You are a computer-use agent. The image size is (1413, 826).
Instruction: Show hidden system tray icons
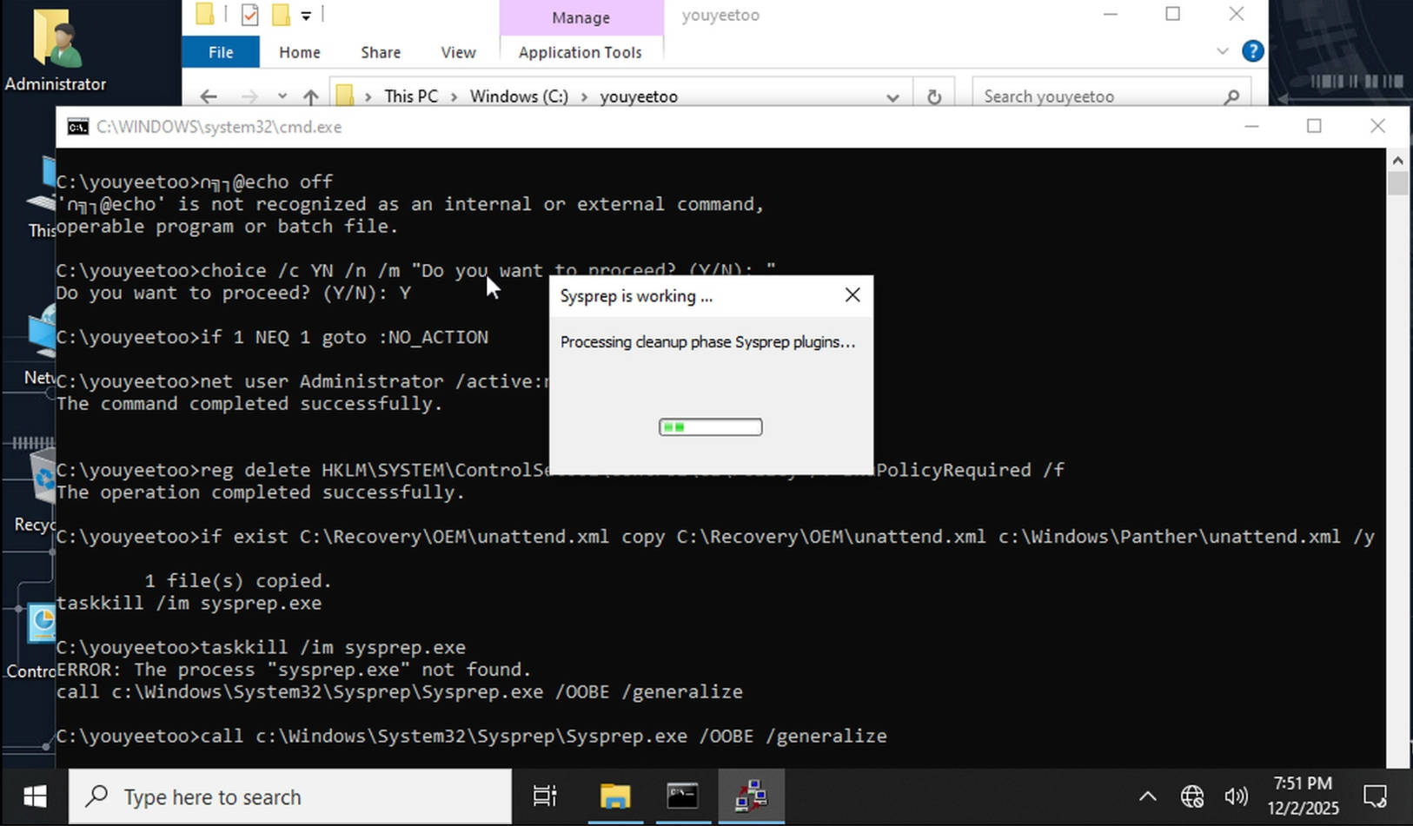(x=1147, y=796)
